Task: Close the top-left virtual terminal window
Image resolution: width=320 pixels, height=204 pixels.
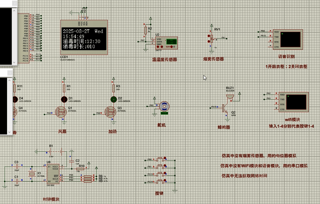Action: click(14, 4)
